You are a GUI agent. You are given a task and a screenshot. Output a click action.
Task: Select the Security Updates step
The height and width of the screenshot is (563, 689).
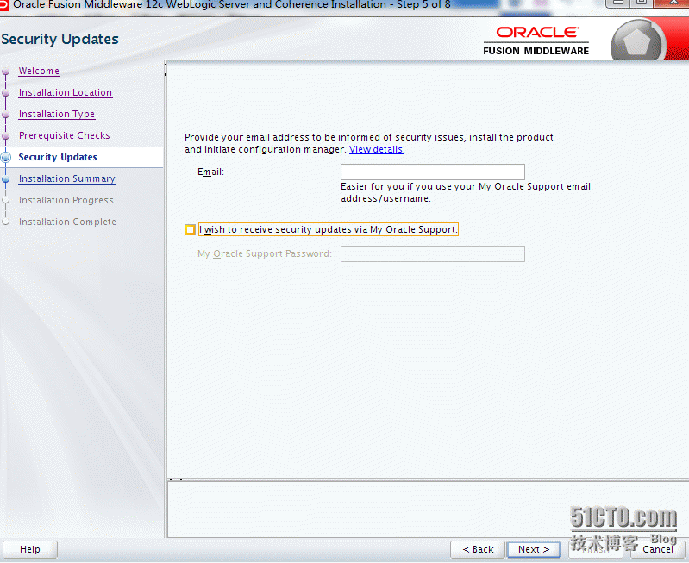coord(58,157)
